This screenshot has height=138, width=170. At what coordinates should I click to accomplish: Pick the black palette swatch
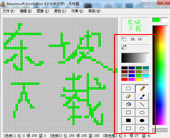point(125,68)
